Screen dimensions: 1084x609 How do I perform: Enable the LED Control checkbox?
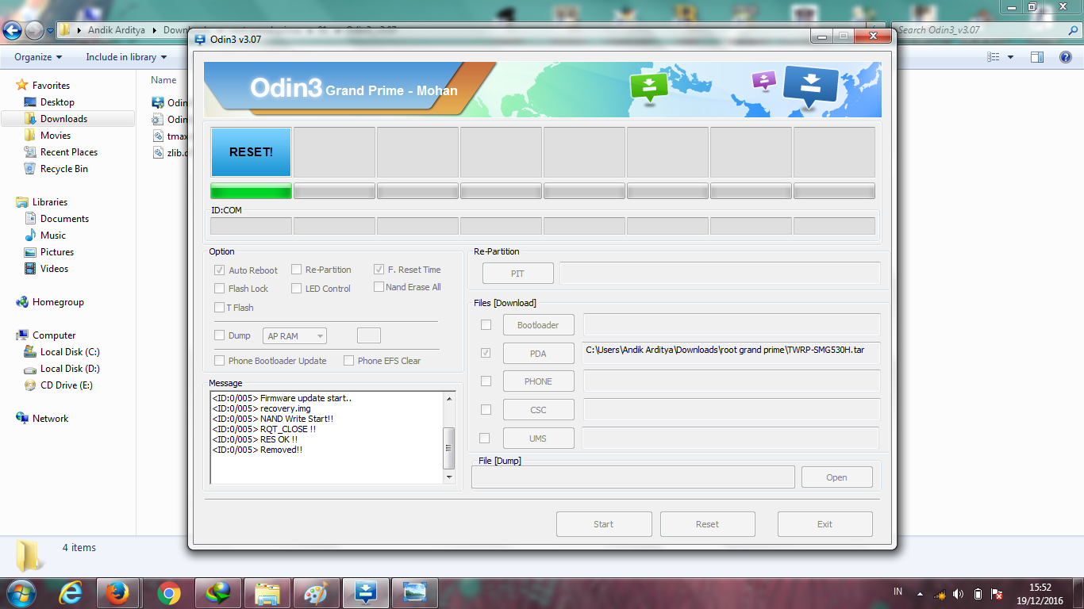(297, 289)
